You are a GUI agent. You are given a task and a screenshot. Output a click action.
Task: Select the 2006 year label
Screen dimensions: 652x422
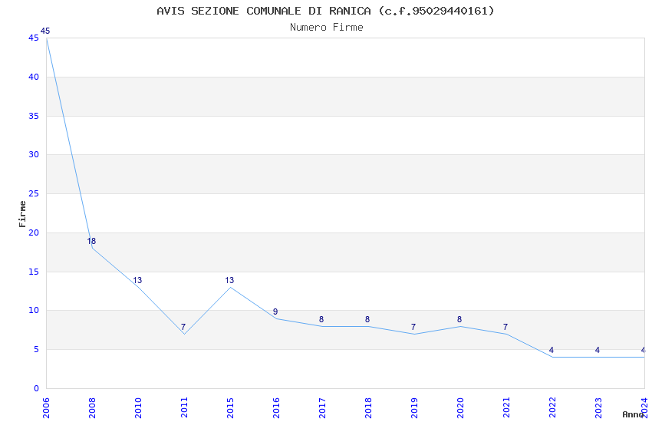pyautogui.click(x=46, y=407)
